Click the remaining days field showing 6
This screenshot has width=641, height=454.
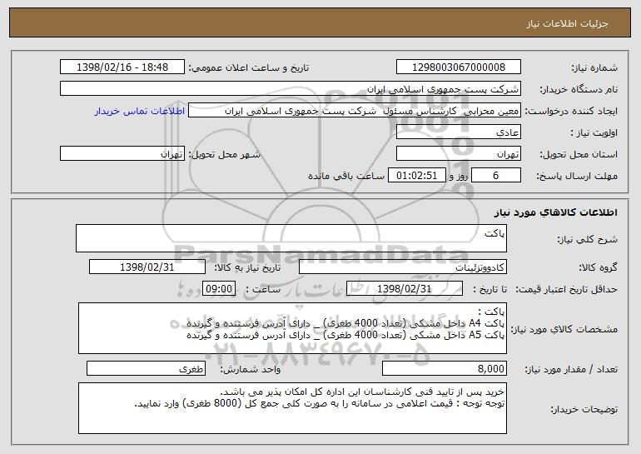[x=496, y=176]
